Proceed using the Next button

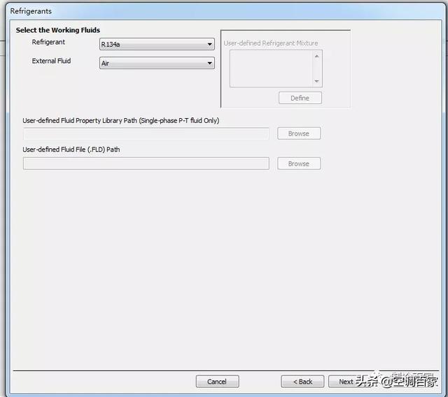(x=346, y=382)
